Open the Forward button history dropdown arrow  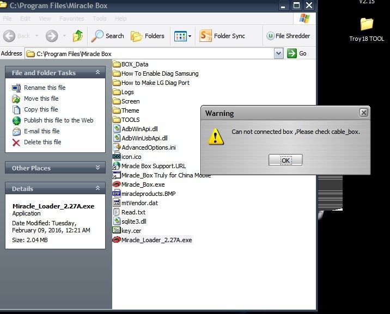(x=64, y=36)
